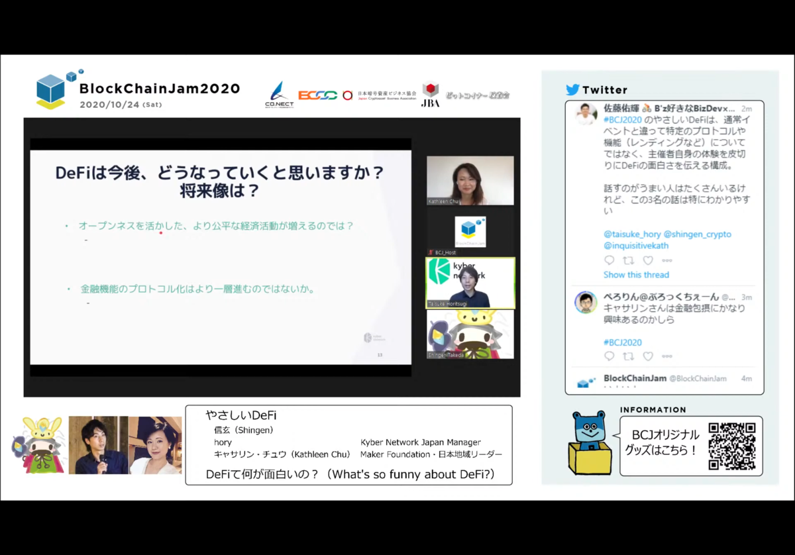Click the Bitcoiner meetup logo

coord(476,95)
